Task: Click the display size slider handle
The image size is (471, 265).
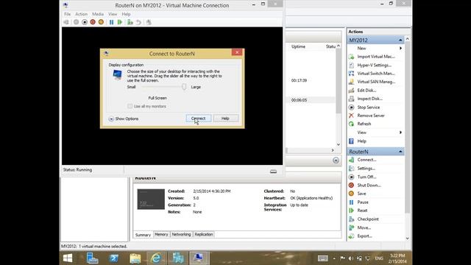Action: [184, 87]
